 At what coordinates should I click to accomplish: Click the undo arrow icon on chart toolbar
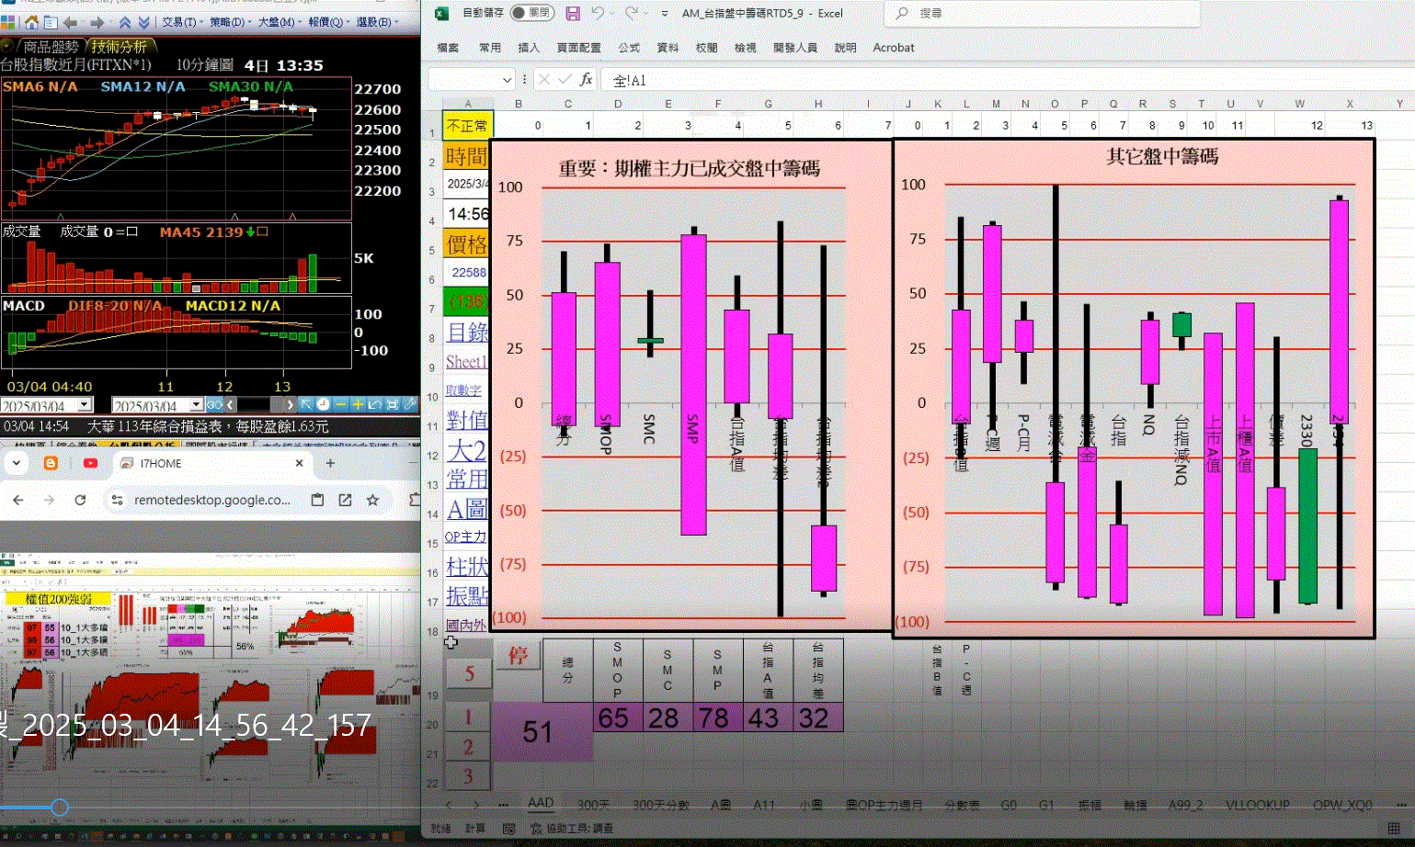pos(375,404)
